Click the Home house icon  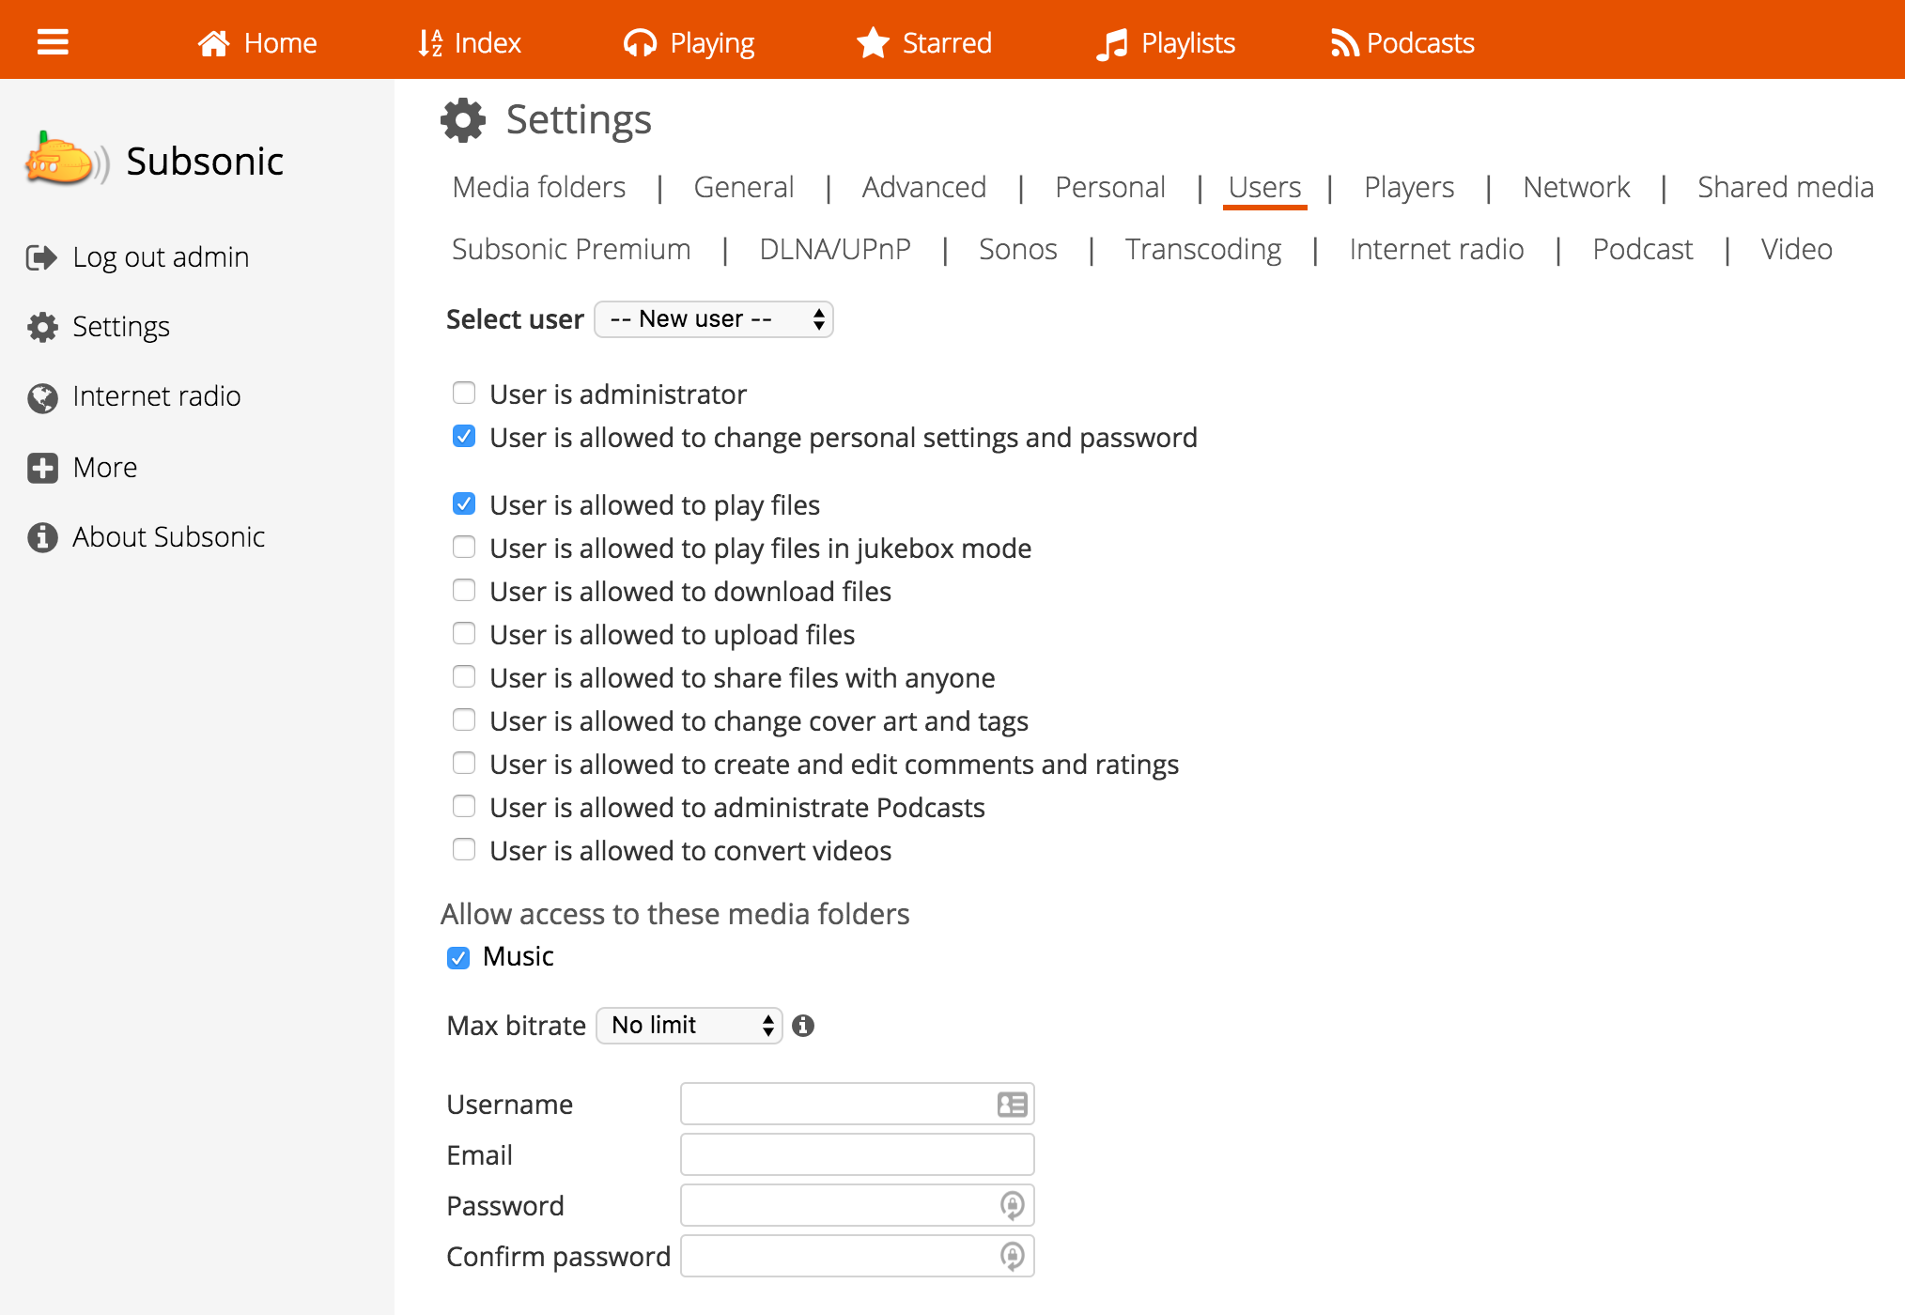pyautogui.click(x=214, y=43)
